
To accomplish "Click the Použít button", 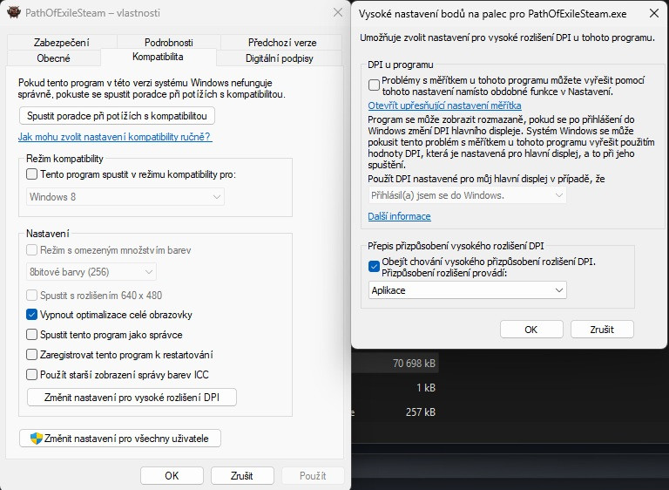I will coord(313,475).
